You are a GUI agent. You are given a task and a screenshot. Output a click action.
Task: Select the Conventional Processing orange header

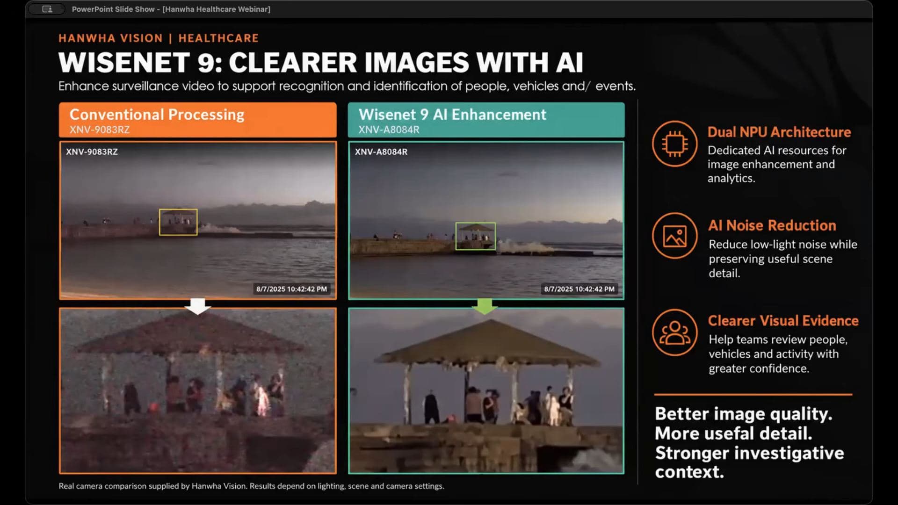click(197, 120)
